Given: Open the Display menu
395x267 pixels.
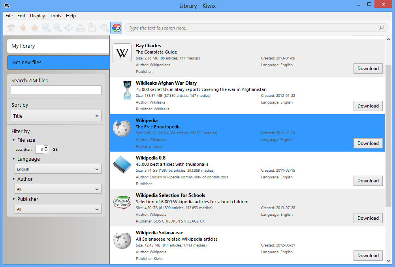Looking at the screenshot, I should point(37,16).
